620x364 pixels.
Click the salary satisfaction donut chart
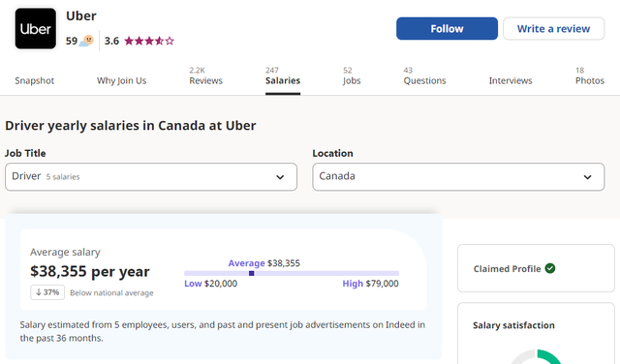tap(536, 356)
